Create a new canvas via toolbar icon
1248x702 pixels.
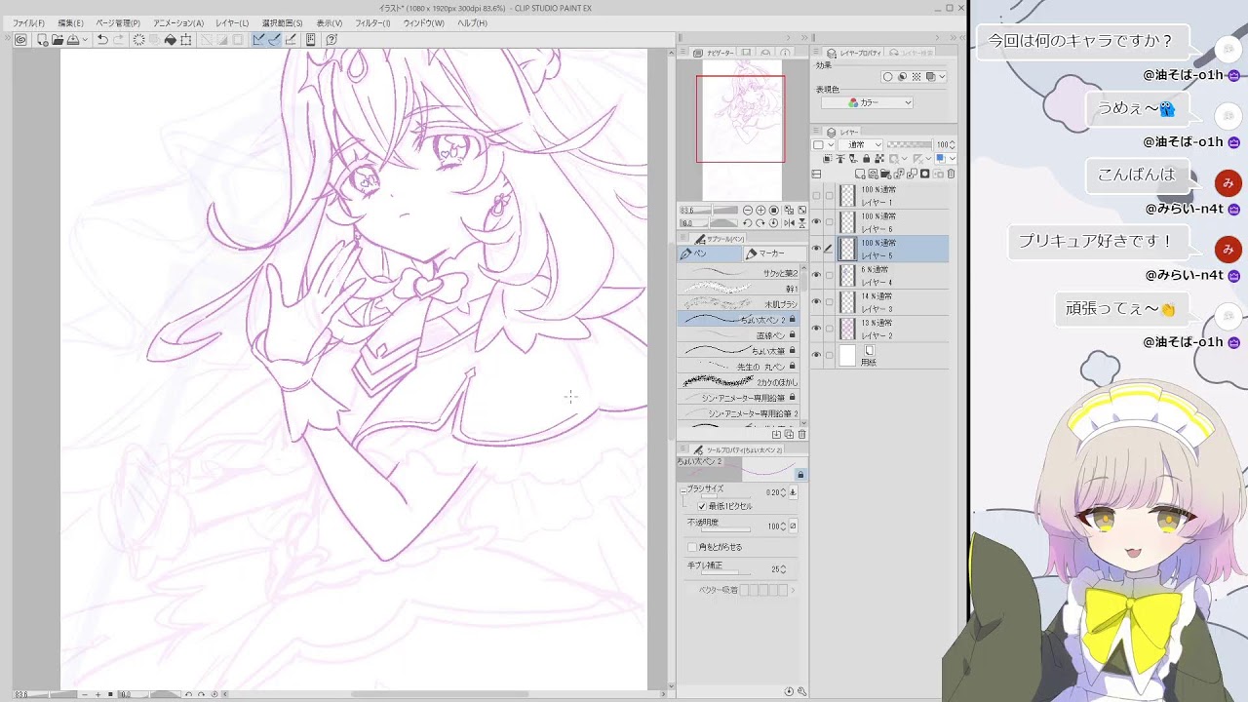click(42, 40)
